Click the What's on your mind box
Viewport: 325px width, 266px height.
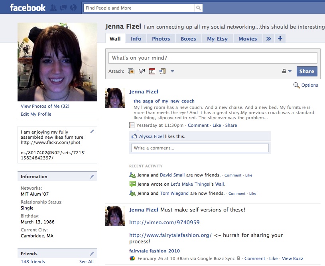213,58
